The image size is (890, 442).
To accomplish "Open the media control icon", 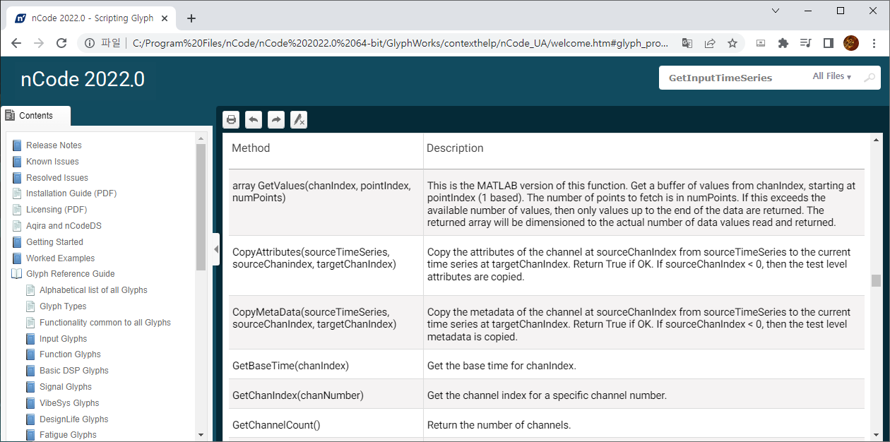I will [x=805, y=43].
